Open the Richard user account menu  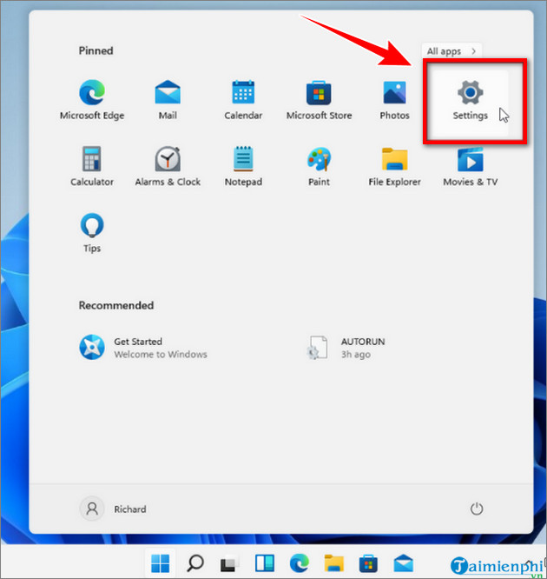coord(113,509)
